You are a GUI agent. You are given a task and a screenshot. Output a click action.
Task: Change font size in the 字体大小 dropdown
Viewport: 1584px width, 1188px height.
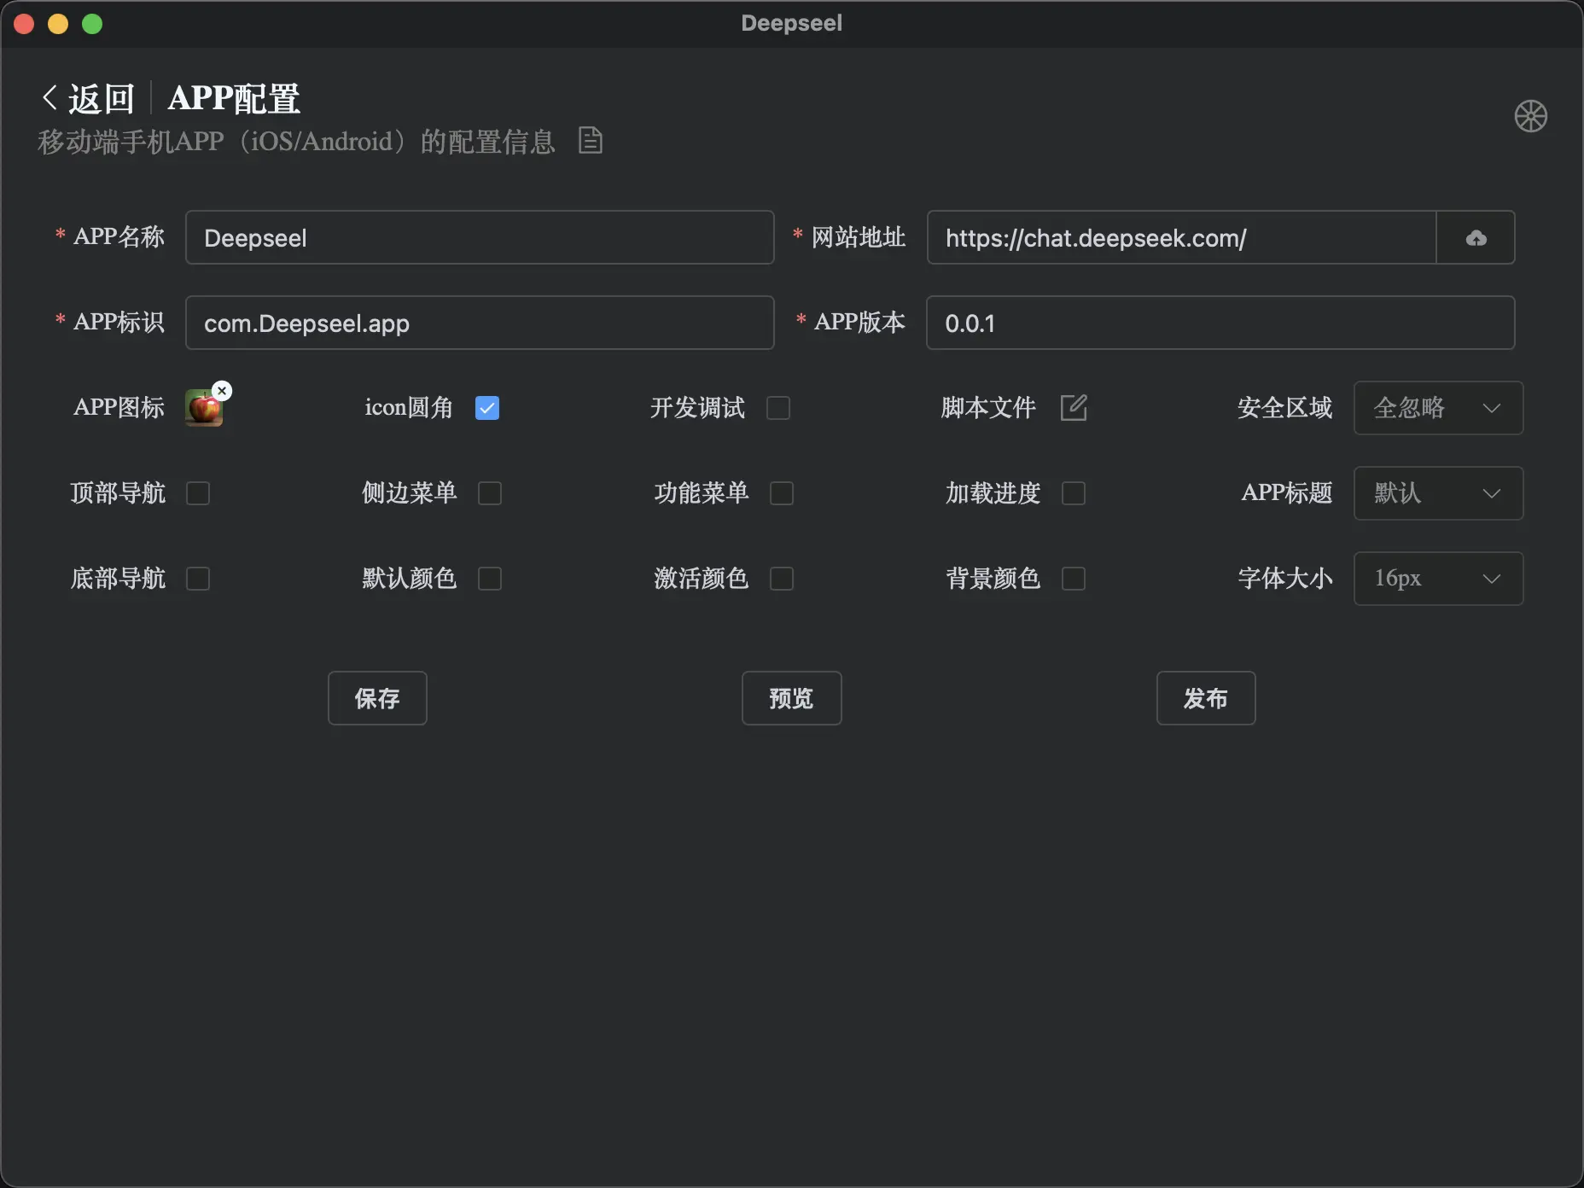coord(1437,579)
